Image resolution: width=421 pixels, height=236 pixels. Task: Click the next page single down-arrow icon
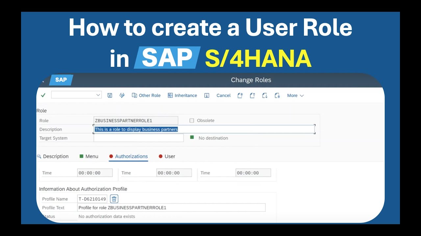point(265,95)
